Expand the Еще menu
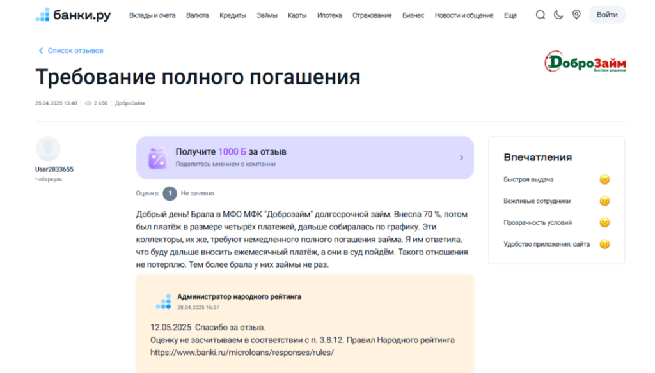 510,15
